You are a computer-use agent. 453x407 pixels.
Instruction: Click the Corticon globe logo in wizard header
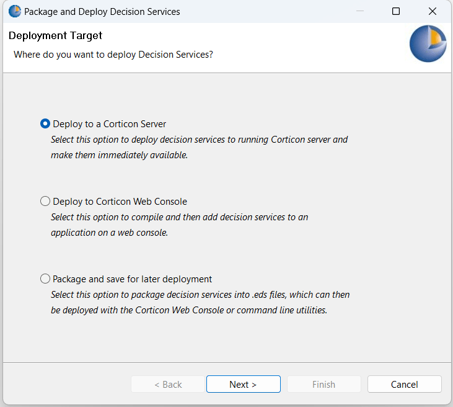tap(428, 44)
